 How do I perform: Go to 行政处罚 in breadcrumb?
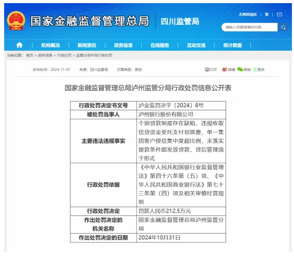(x=64, y=55)
